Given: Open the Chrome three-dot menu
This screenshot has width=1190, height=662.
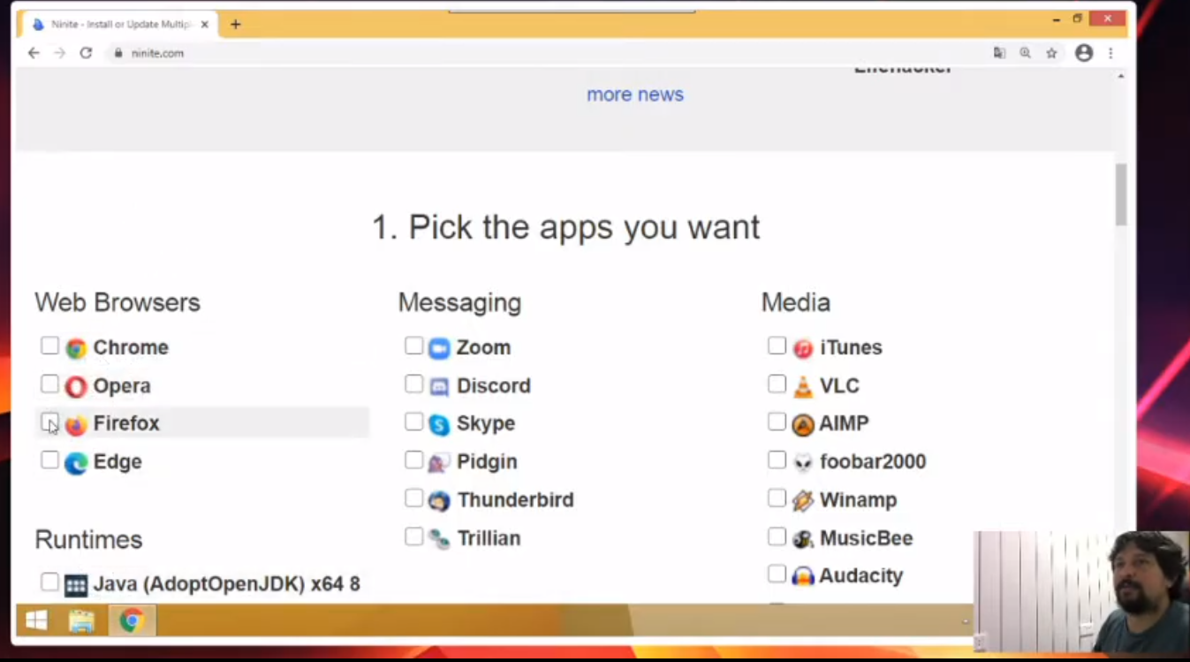Looking at the screenshot, I should click(x=1110, y=53).
